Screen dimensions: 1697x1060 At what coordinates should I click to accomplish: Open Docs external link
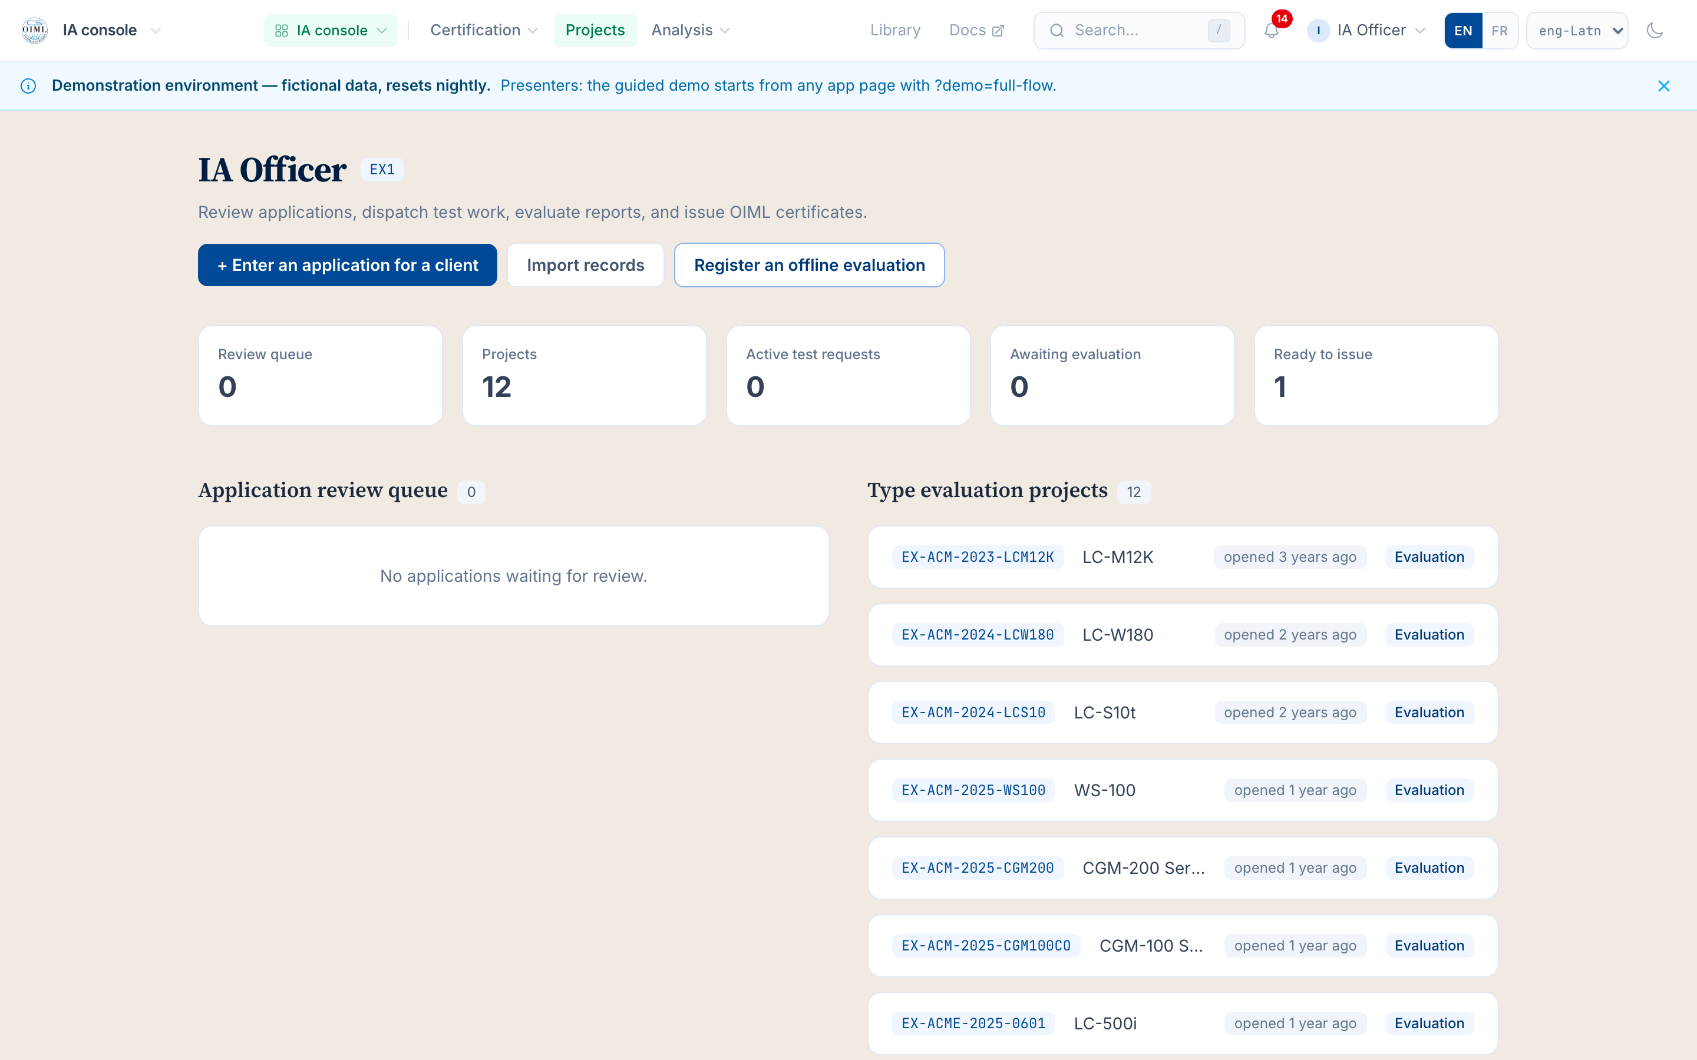click(x=976, y=30)
